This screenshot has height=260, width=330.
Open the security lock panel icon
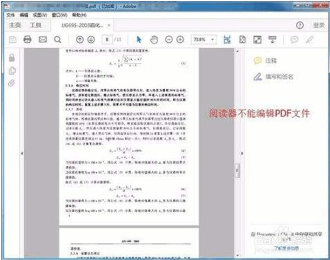tap(12, 57)
